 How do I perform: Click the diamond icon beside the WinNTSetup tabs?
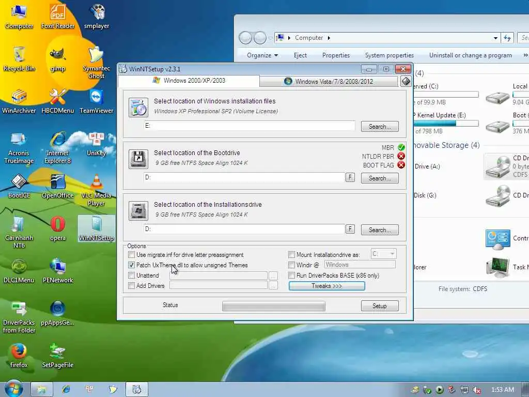point(406,81)
